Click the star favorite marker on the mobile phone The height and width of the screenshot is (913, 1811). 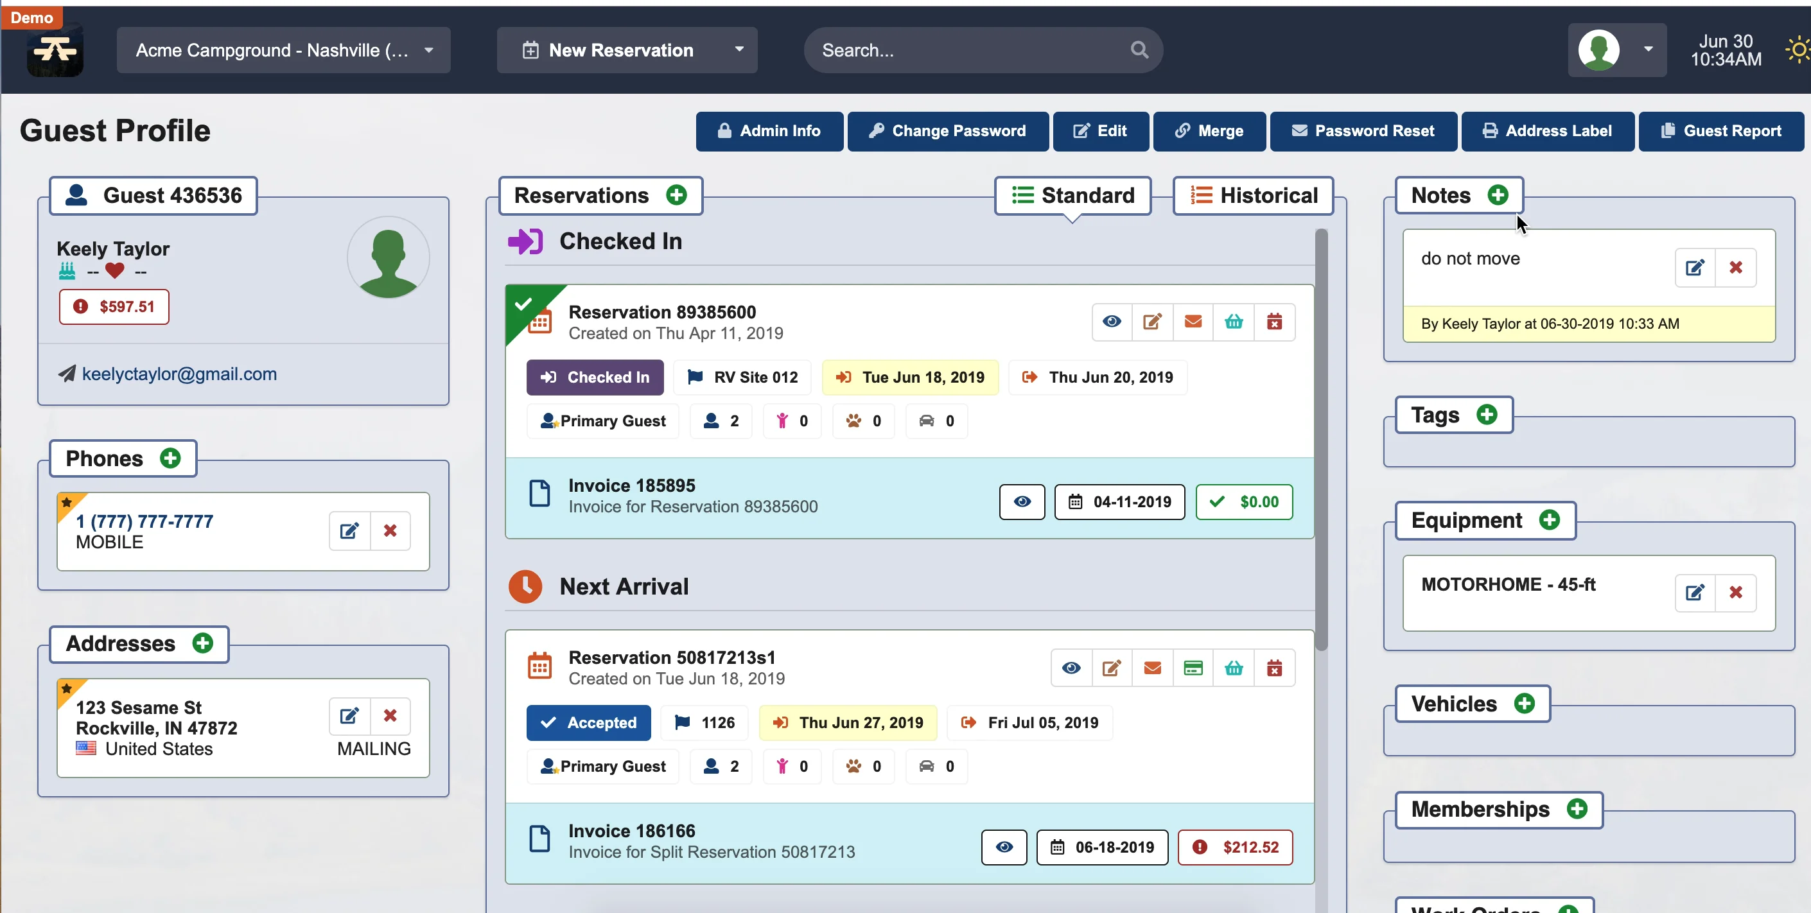tap(67, 502)
